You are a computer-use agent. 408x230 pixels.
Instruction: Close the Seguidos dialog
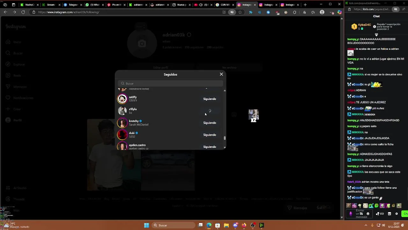[x=222, y=74]
